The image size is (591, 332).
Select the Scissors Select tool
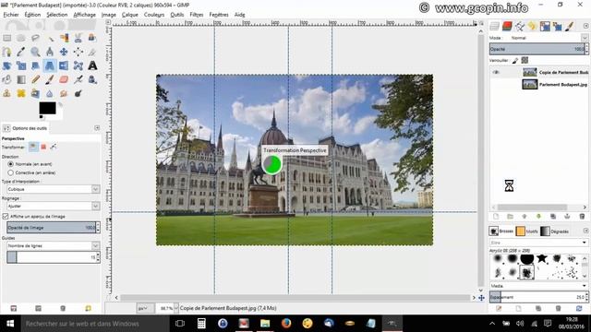click(x=78, y=38)
